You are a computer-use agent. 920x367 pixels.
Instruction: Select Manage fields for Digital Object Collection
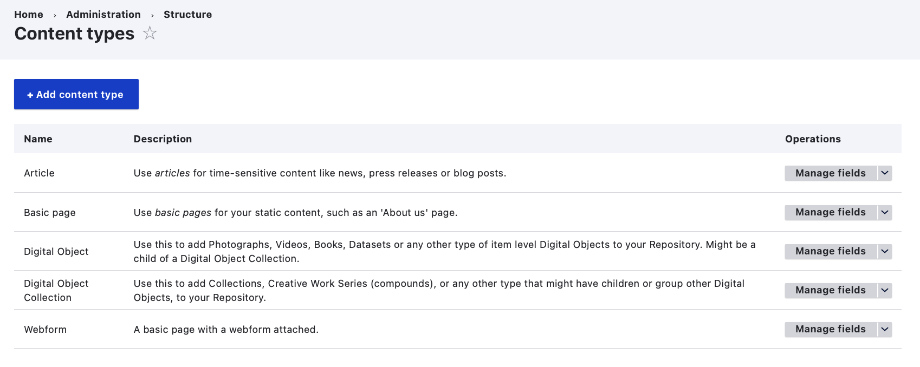point(830,290)
